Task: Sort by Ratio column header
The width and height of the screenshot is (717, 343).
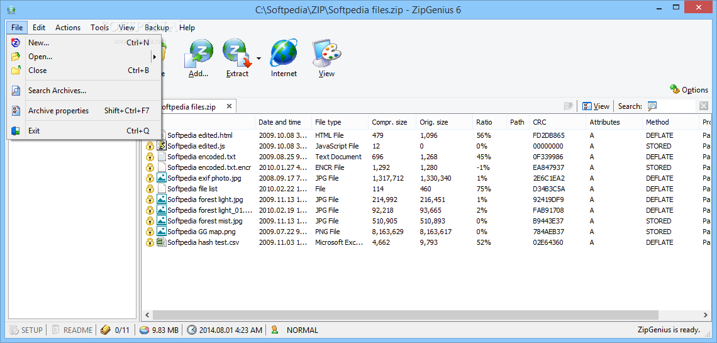Action: [x=489, y=122]
